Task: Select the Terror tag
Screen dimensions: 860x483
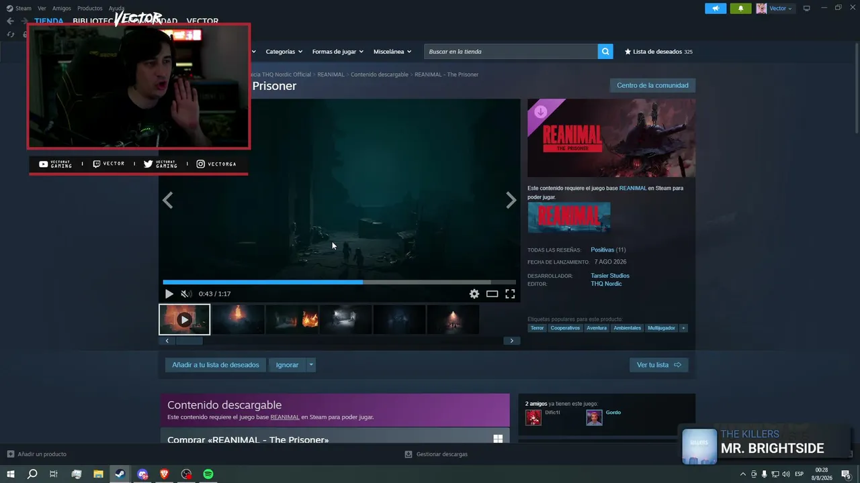Action: tap(537, 328)
